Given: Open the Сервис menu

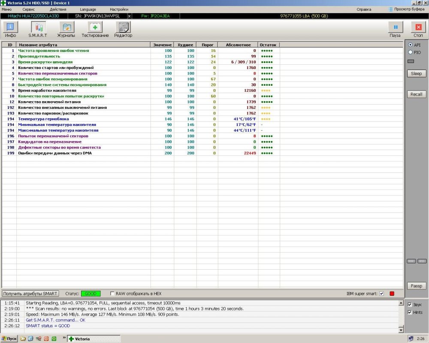Looking at the screenshot, I should click(x=28, y=9).
